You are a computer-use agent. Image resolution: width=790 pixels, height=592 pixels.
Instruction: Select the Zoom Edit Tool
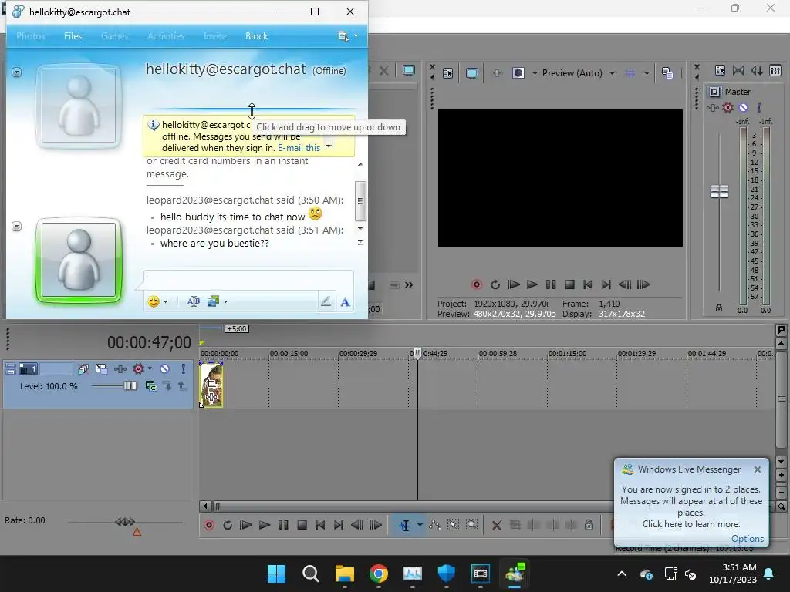tap(471, 525)
